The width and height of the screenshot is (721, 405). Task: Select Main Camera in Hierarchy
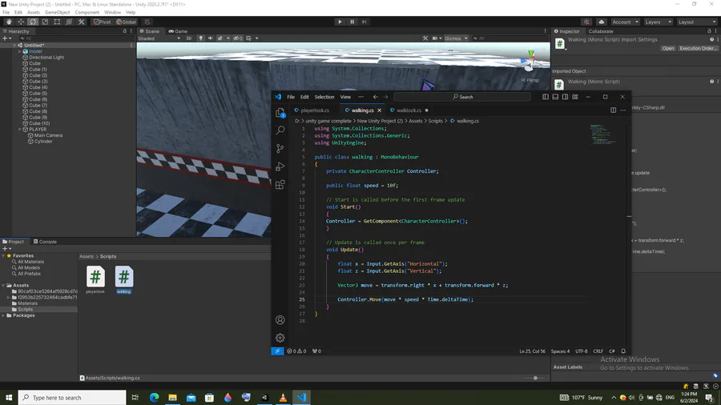[48, 135]
